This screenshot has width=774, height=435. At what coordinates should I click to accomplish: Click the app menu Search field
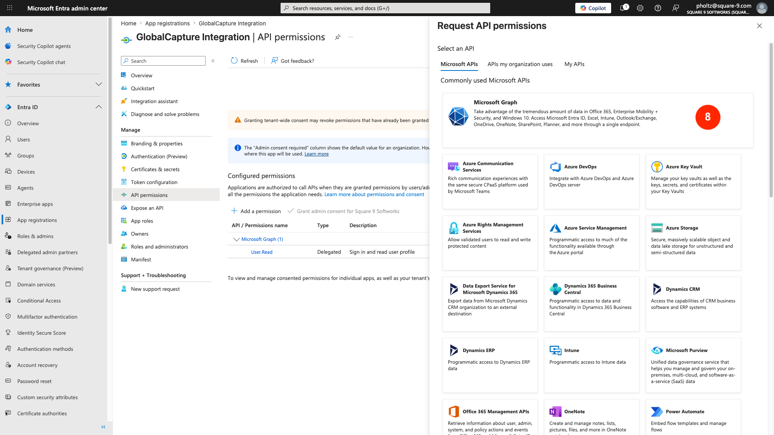click(163, 61)
